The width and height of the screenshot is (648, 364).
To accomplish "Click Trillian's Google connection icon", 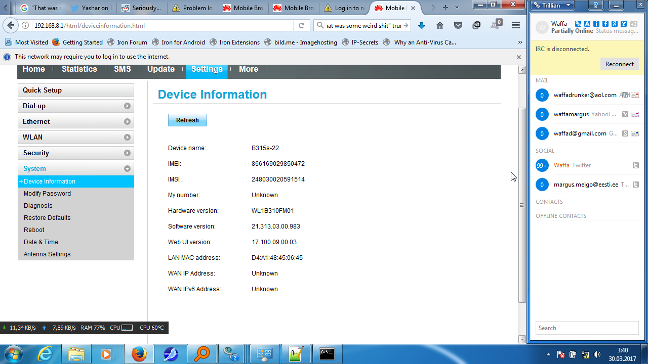I will tap(614, 24).
